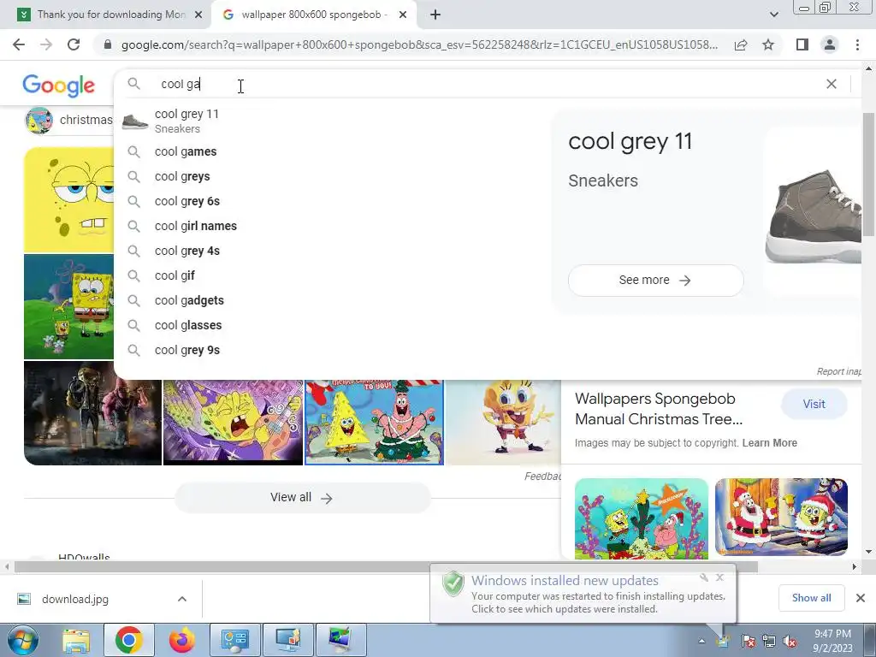Click the vertical page scrollbar thumb
Viewport: 876px width, 657px height.
[868, 174]
